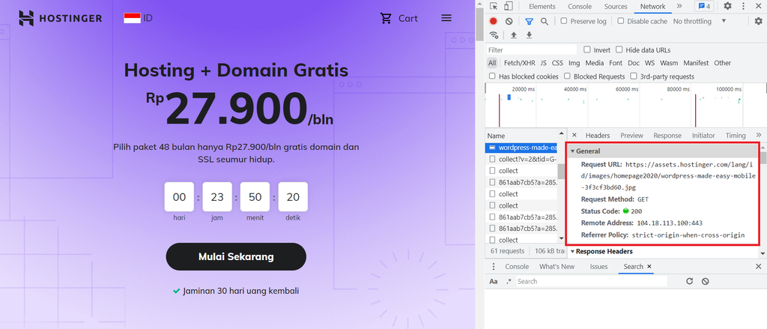767x329 pixels.
Task: Filter requests by Fetch/XHR
Action: (x=520, y=63)
